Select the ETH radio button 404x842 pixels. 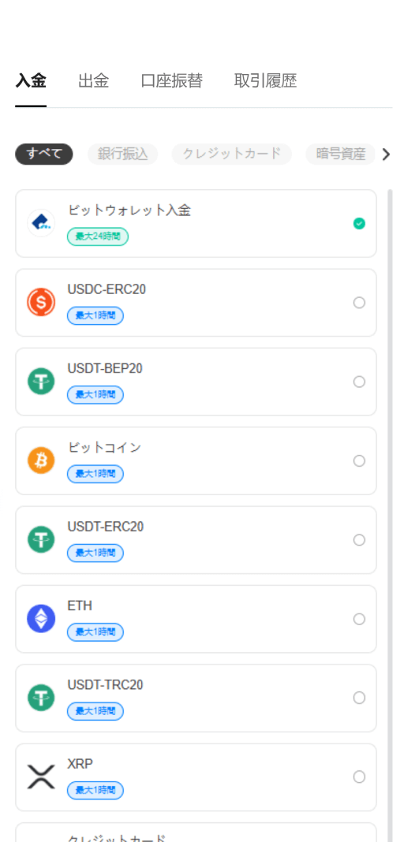click(x=359, y=619)
